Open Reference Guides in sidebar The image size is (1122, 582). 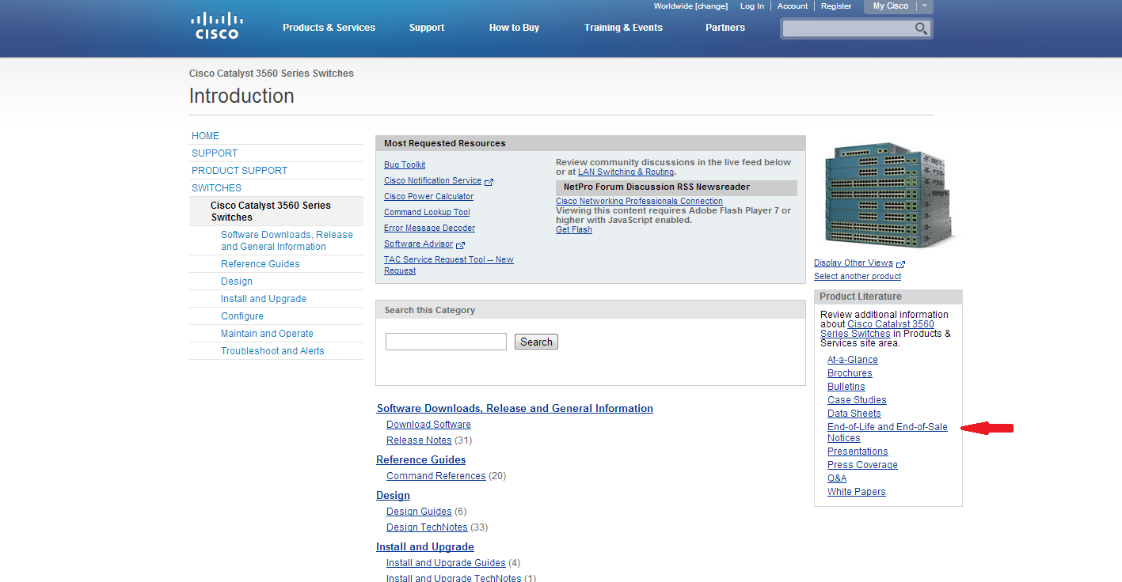[261, 264]
